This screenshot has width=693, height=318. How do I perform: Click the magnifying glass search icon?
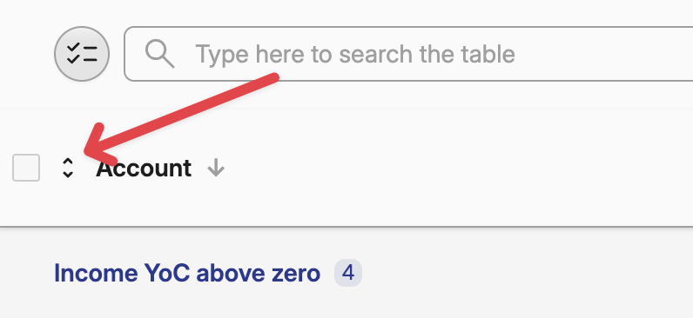160,54
